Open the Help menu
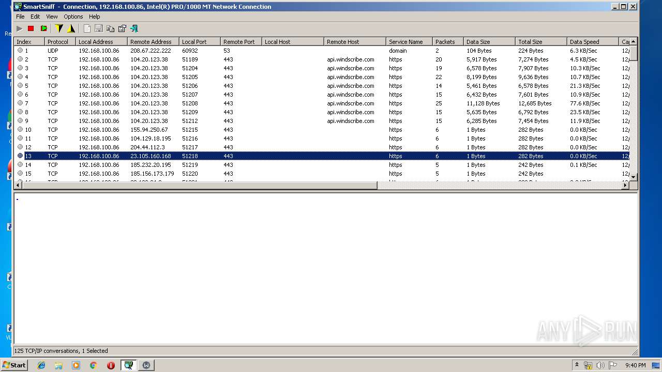This screenshot has width=662, height=372. click(x=95, y=17)
